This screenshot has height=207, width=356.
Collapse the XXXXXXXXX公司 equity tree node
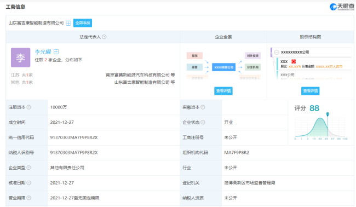(277, 52)
